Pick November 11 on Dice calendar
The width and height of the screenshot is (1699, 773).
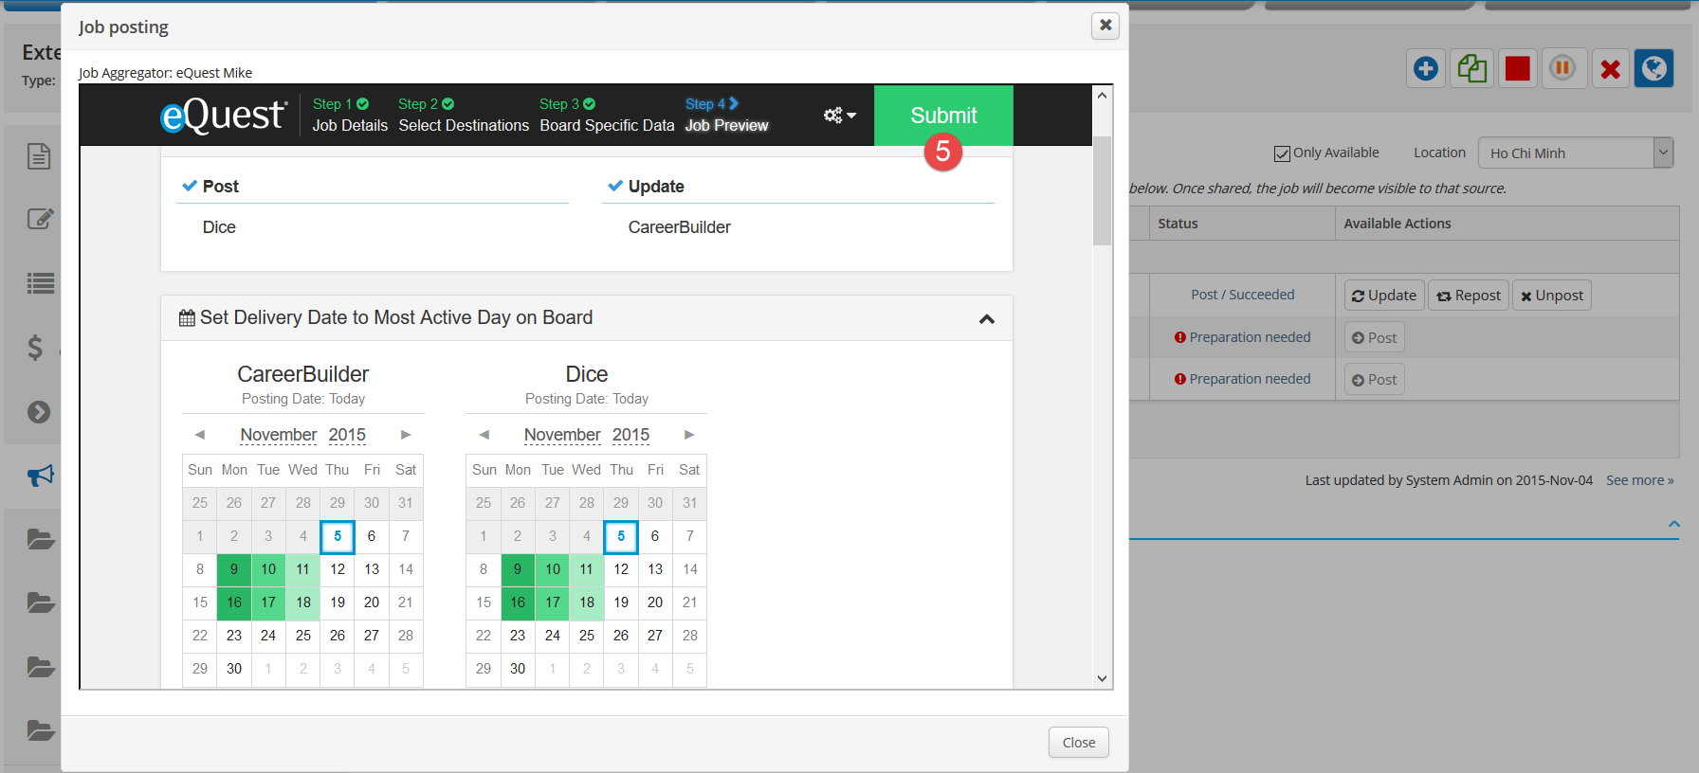(587, 569)
